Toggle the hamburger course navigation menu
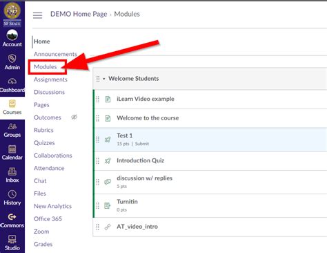Viewport: 327px width, 253px height. point(37,15)
